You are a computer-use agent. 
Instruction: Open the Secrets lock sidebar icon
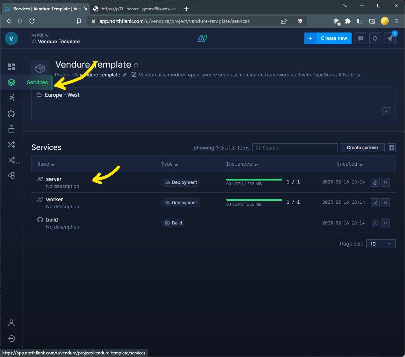11,129
